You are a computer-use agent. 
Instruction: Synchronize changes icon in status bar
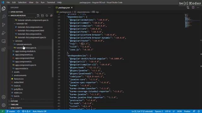19,111
